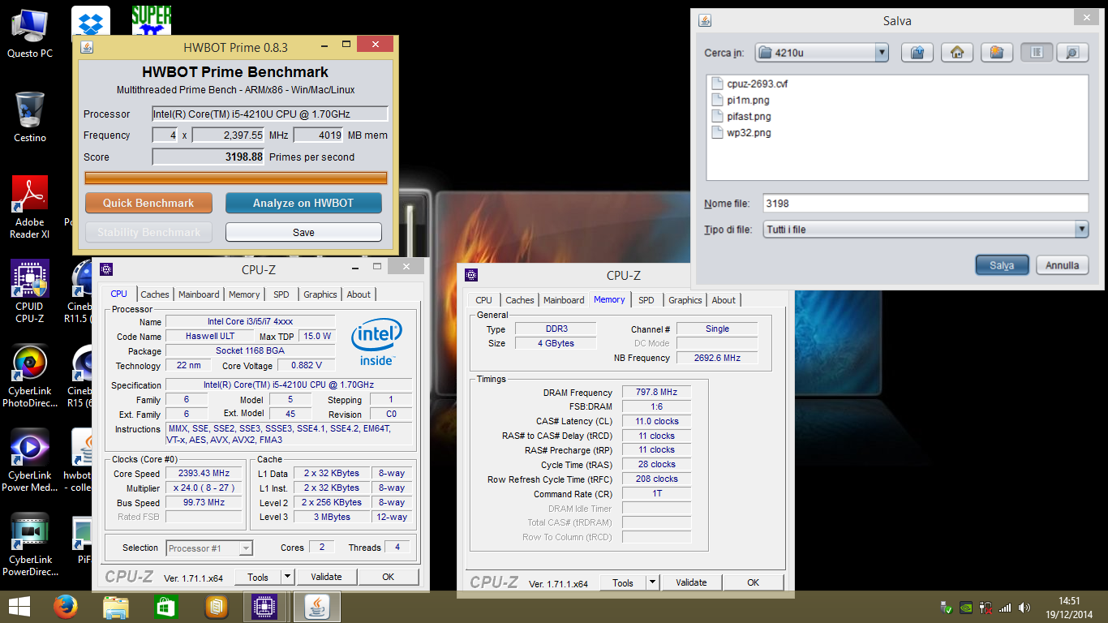Open the Questo PC desktop icon

[29, 33]
